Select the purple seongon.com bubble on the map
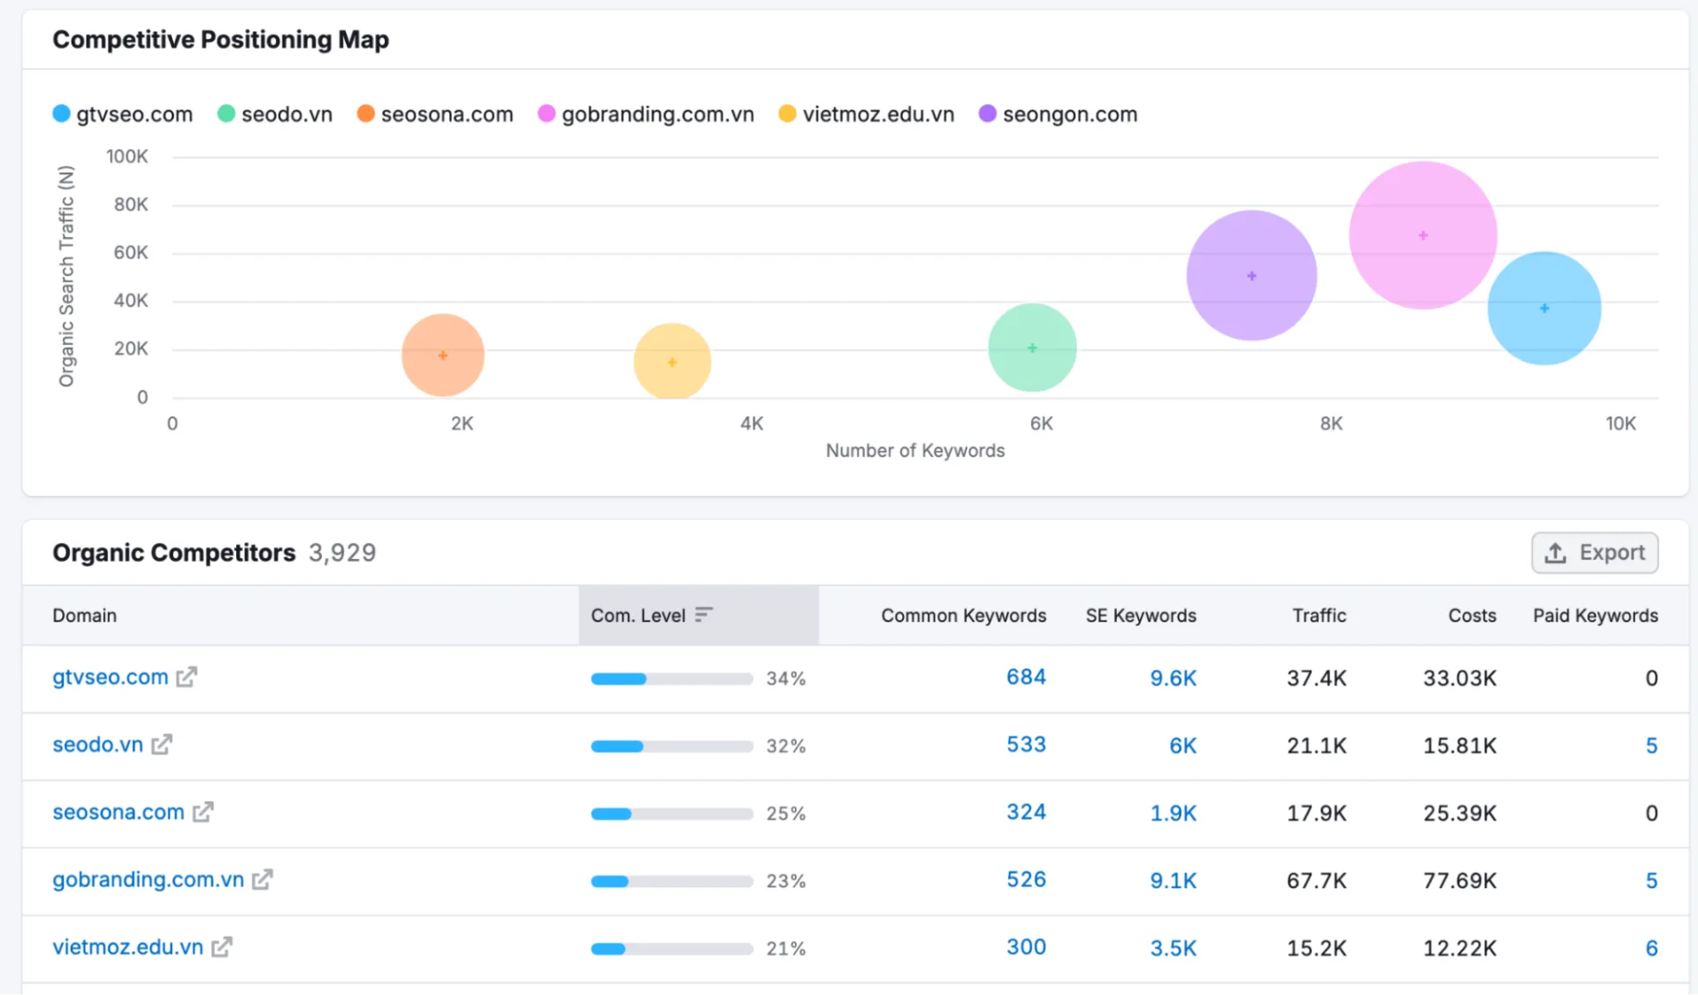The height and width of the screenshot is (995, 1698). pos(1251,275)
